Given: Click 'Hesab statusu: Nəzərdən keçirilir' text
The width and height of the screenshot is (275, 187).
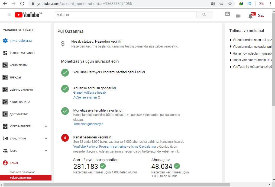Looking at the screenshot, I should [x=96, y=42].
